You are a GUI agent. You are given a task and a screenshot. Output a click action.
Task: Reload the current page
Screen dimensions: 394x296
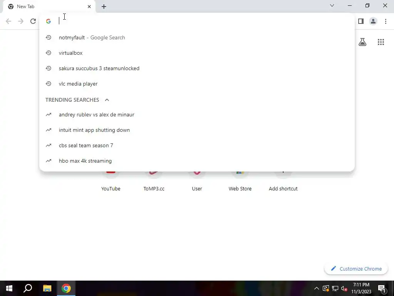33,21
